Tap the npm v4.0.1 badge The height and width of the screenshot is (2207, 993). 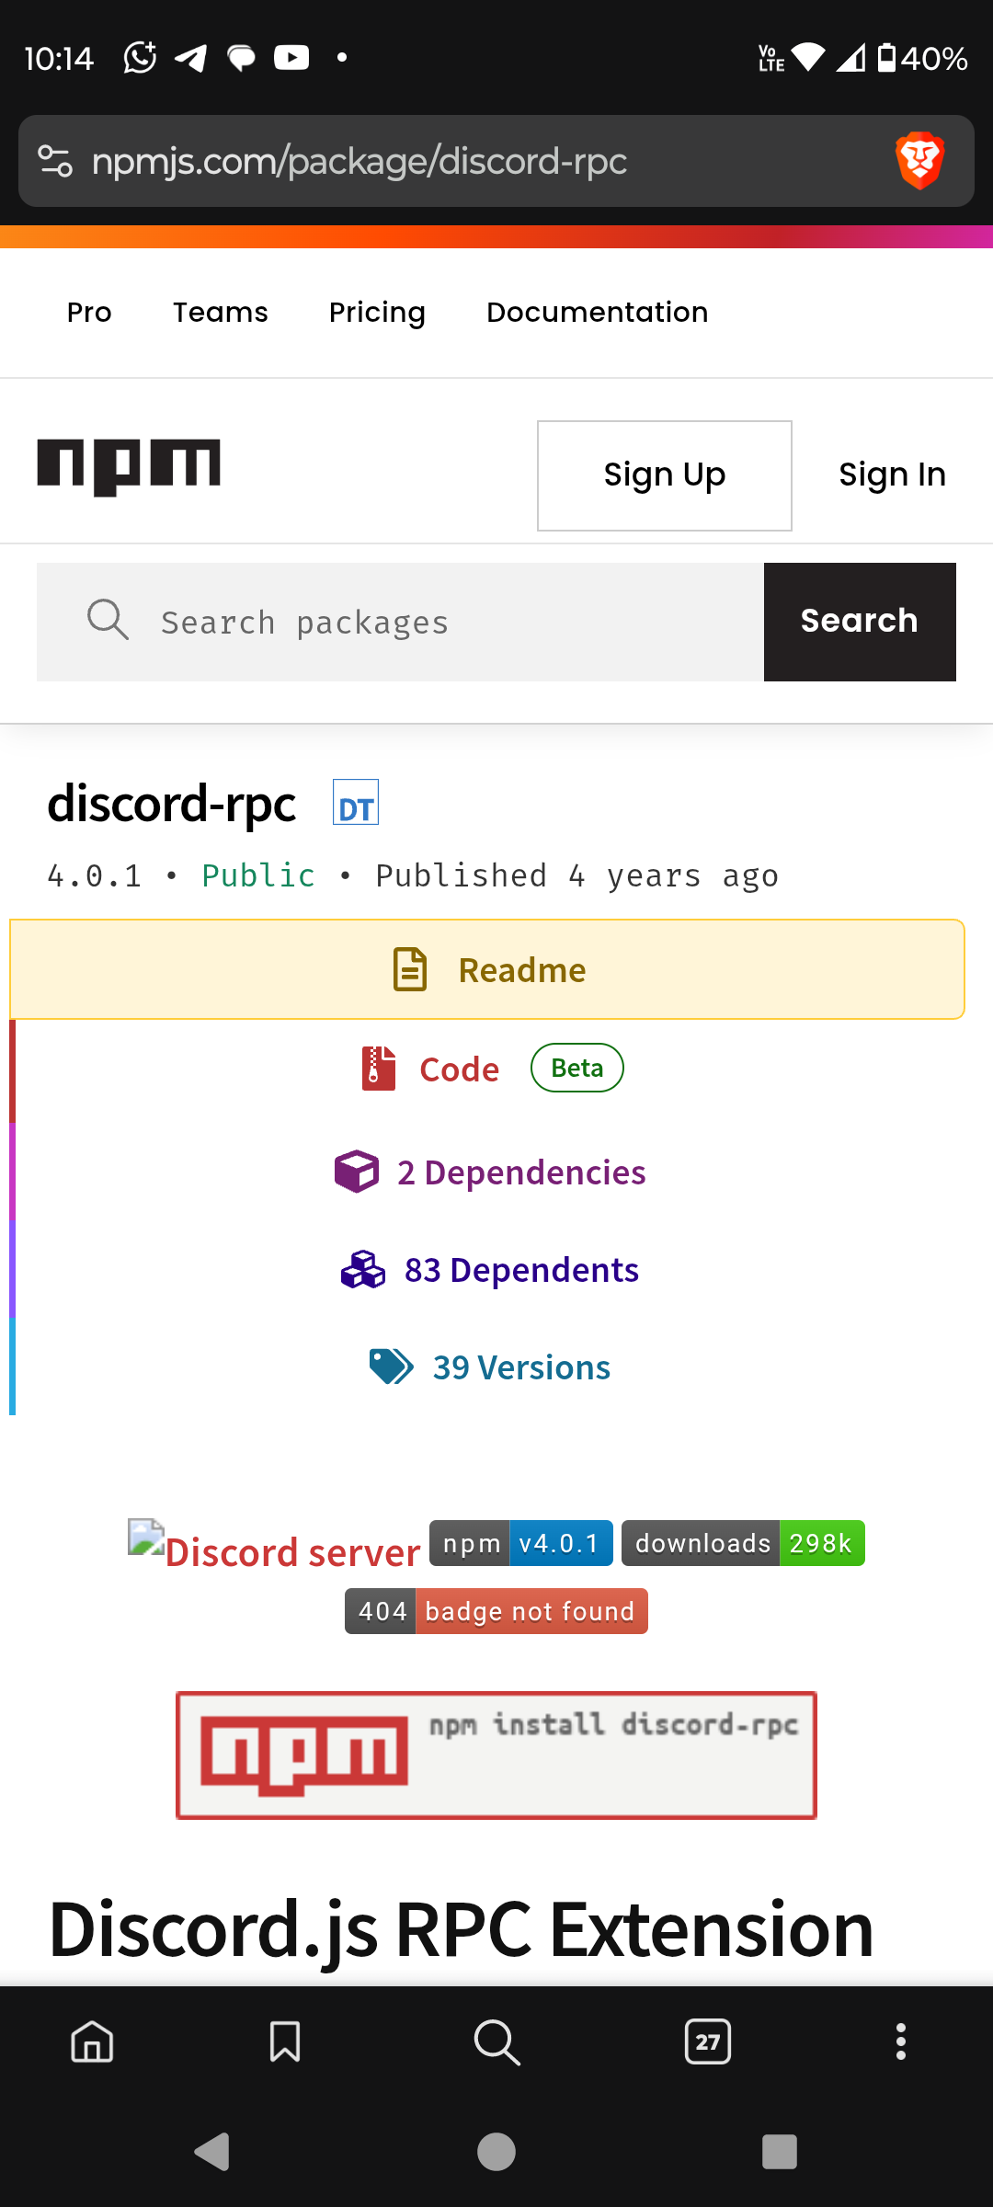(x=521, y=1543)
